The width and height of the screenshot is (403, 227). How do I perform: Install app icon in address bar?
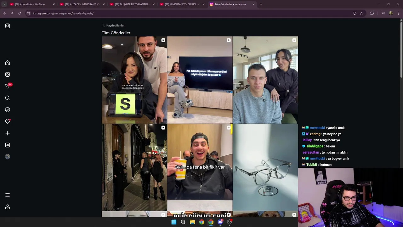355,13
